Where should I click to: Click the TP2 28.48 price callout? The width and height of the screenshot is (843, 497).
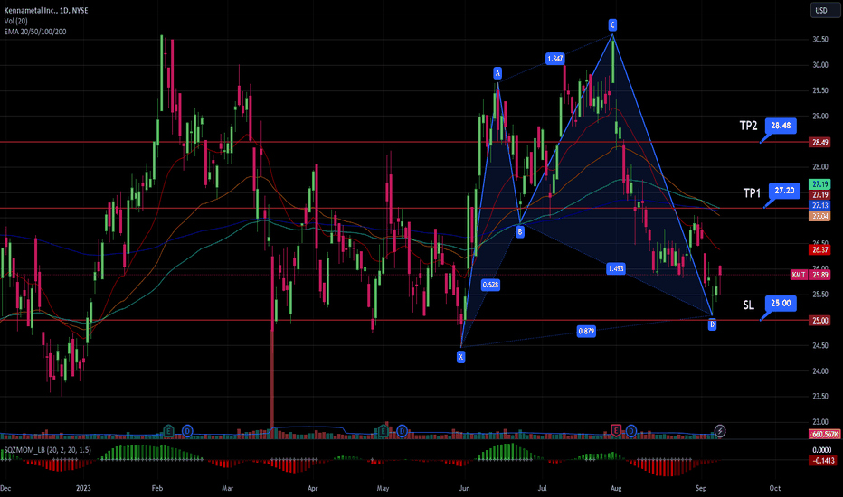point(781,126)
